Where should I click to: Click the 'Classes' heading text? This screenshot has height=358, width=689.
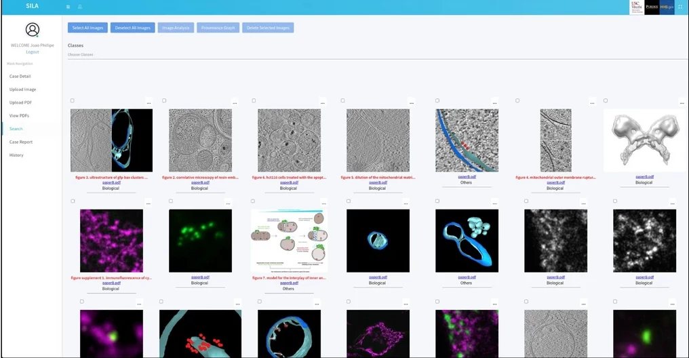75,45
